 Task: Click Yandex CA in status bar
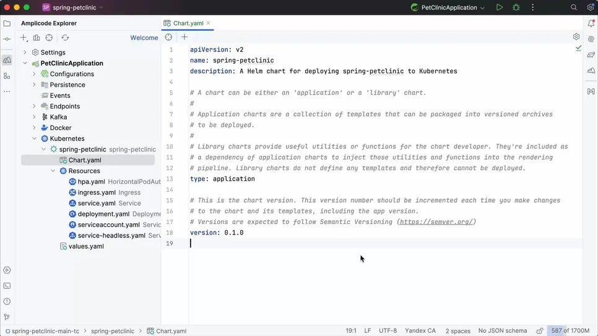(x=420, y=330)
